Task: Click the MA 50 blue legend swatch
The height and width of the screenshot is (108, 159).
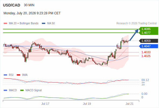Action: (x=44, y=23)
